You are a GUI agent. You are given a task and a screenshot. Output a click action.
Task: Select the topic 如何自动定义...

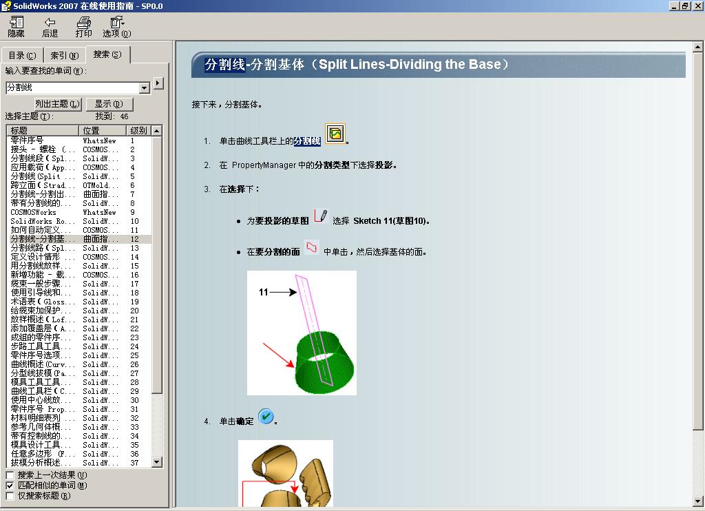(x=80, y=230)
